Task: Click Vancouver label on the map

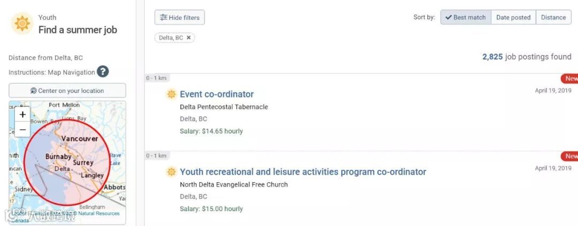Action: pyautogui.click(x=79, y=139)
